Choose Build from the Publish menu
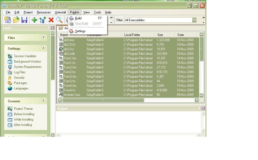This screenshot has width=258, height=160. coord(88,18)
